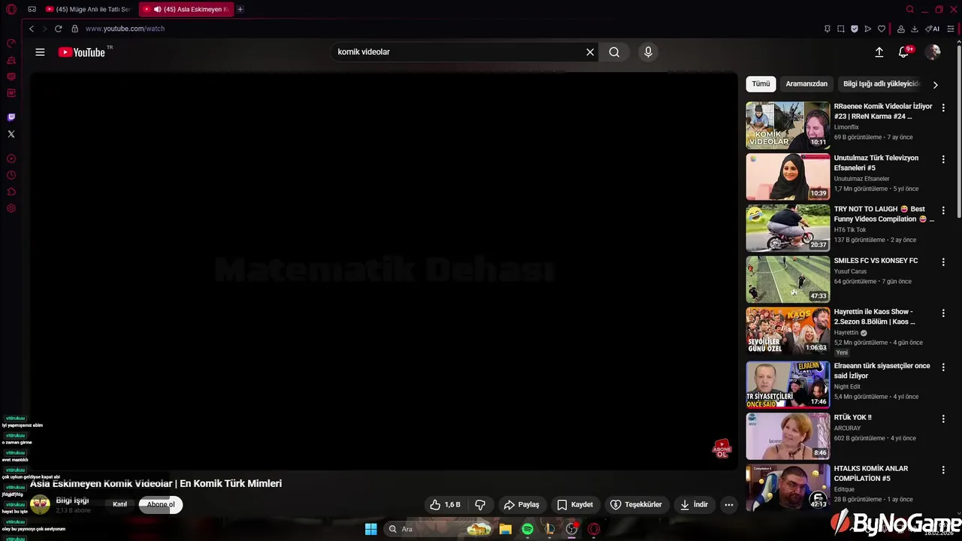The width and height of the screenshot is (962, 541).
Task: Go back with browser back arrow
Action: coord(31,29)
